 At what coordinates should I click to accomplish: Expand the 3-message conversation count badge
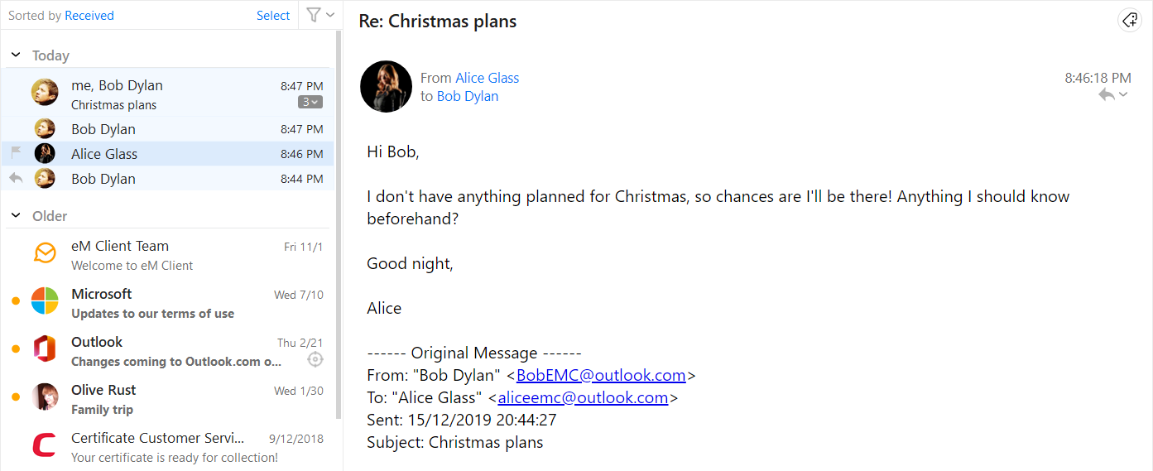tap(310, 102)
